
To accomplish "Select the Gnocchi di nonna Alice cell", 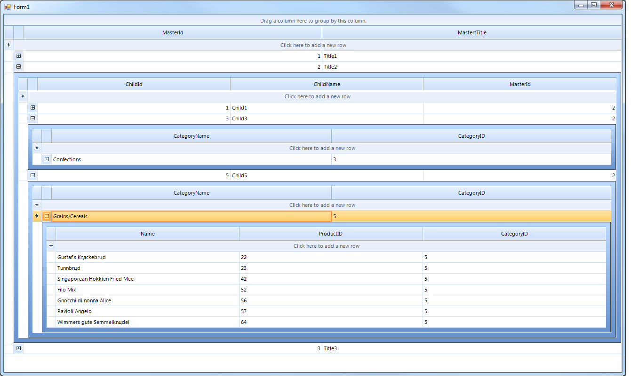I will pyautogui.click(x=148, y=300).
